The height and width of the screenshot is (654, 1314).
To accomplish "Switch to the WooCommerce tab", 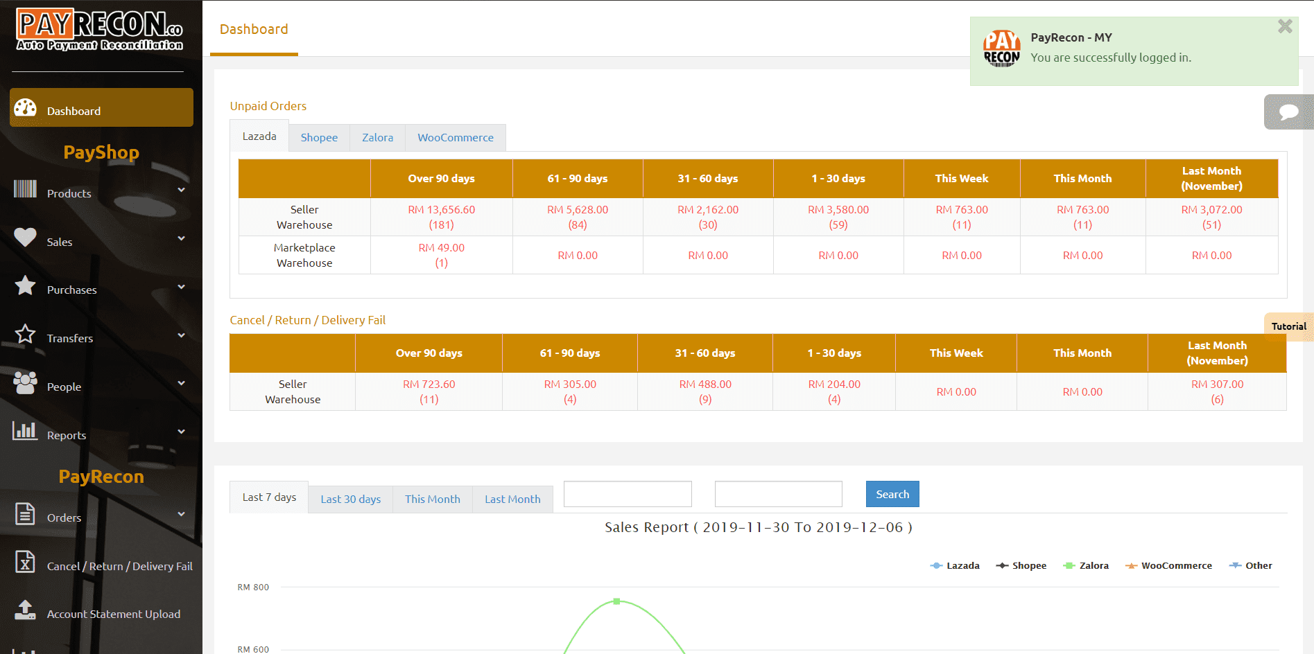I will pos(456,138).
